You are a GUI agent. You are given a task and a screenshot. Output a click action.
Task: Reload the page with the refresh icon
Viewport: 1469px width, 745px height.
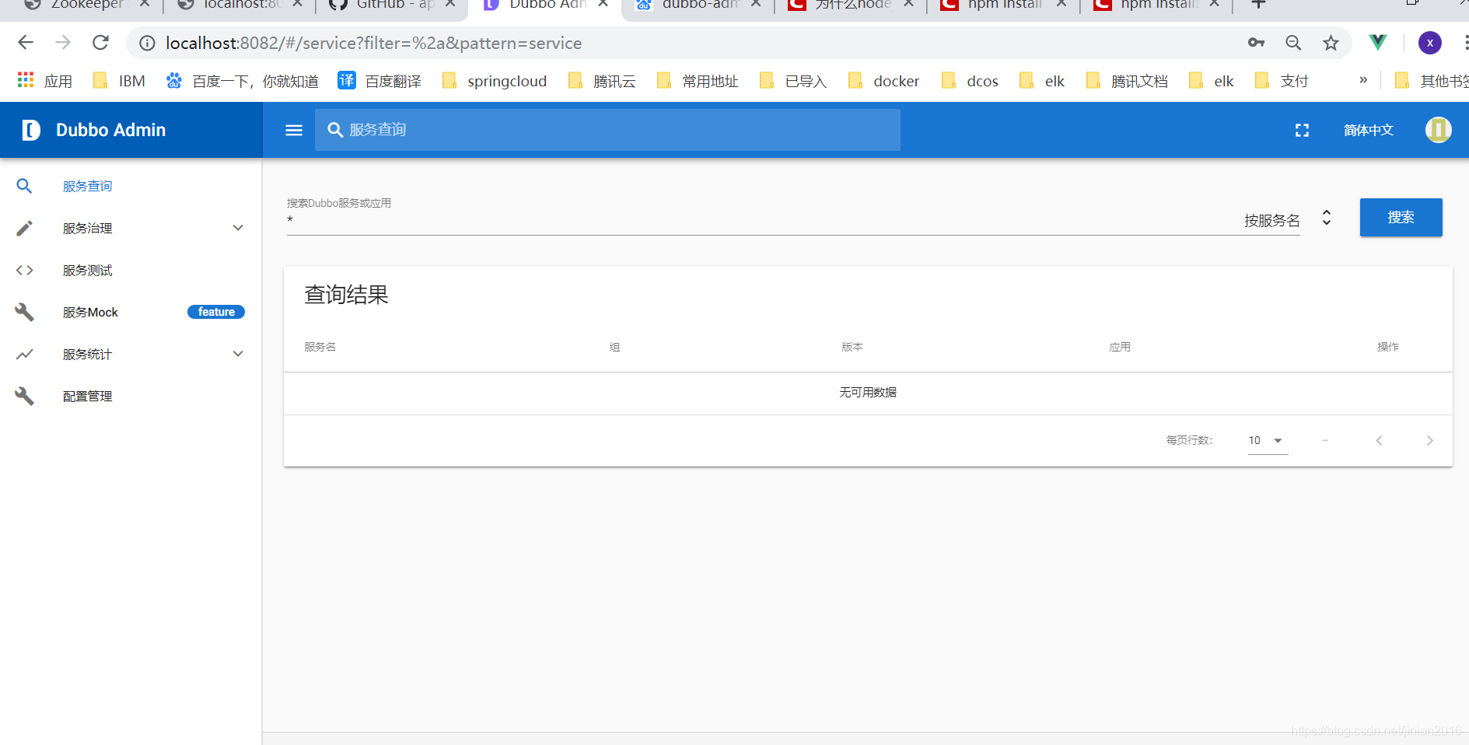click(100, 43)
